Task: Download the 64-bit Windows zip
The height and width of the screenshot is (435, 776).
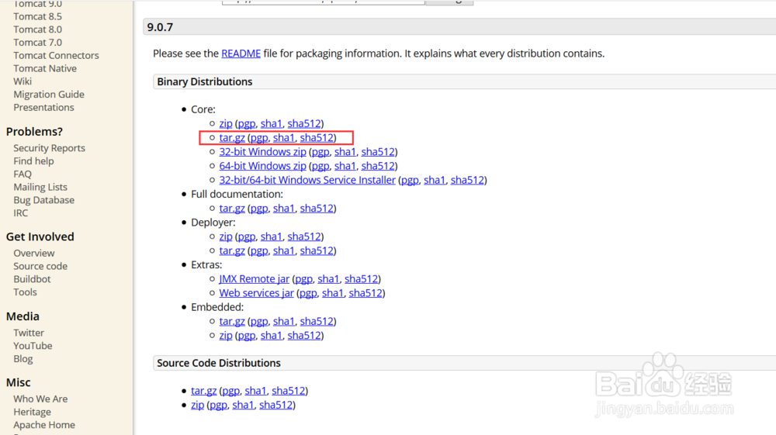Action: click(262, 166)
